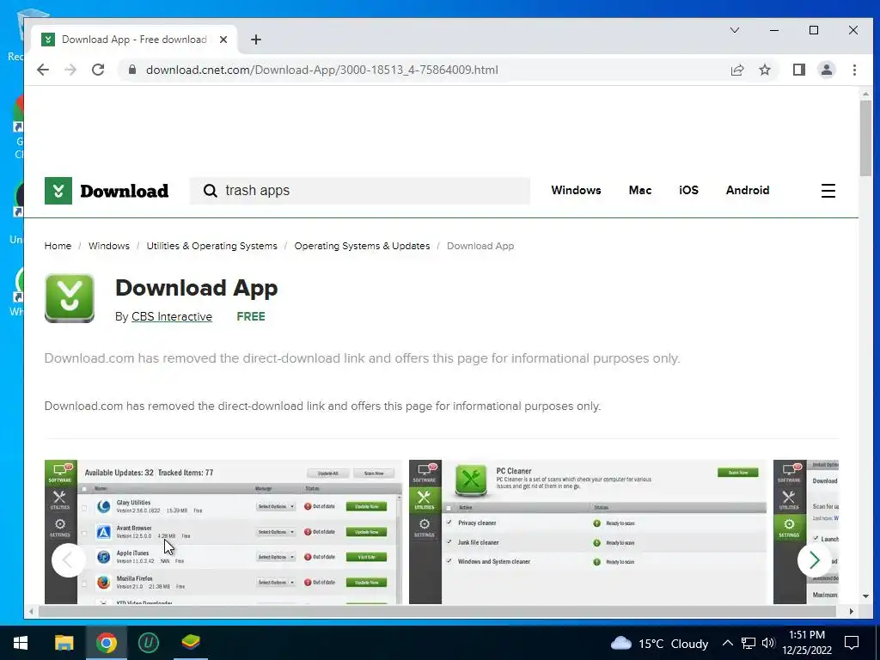Click the vertical page scrollbar
This screenshot has height=660, width=880.
pyautogui.click(x=865, y=137)
